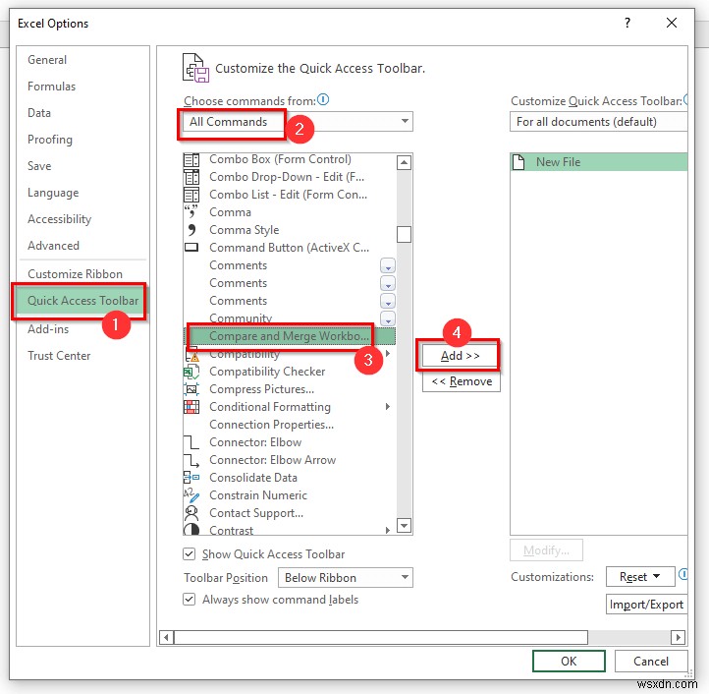Click the Constrain Numeric icon
This screenshot has height=694, width=709.
click(x=191, y=495)
